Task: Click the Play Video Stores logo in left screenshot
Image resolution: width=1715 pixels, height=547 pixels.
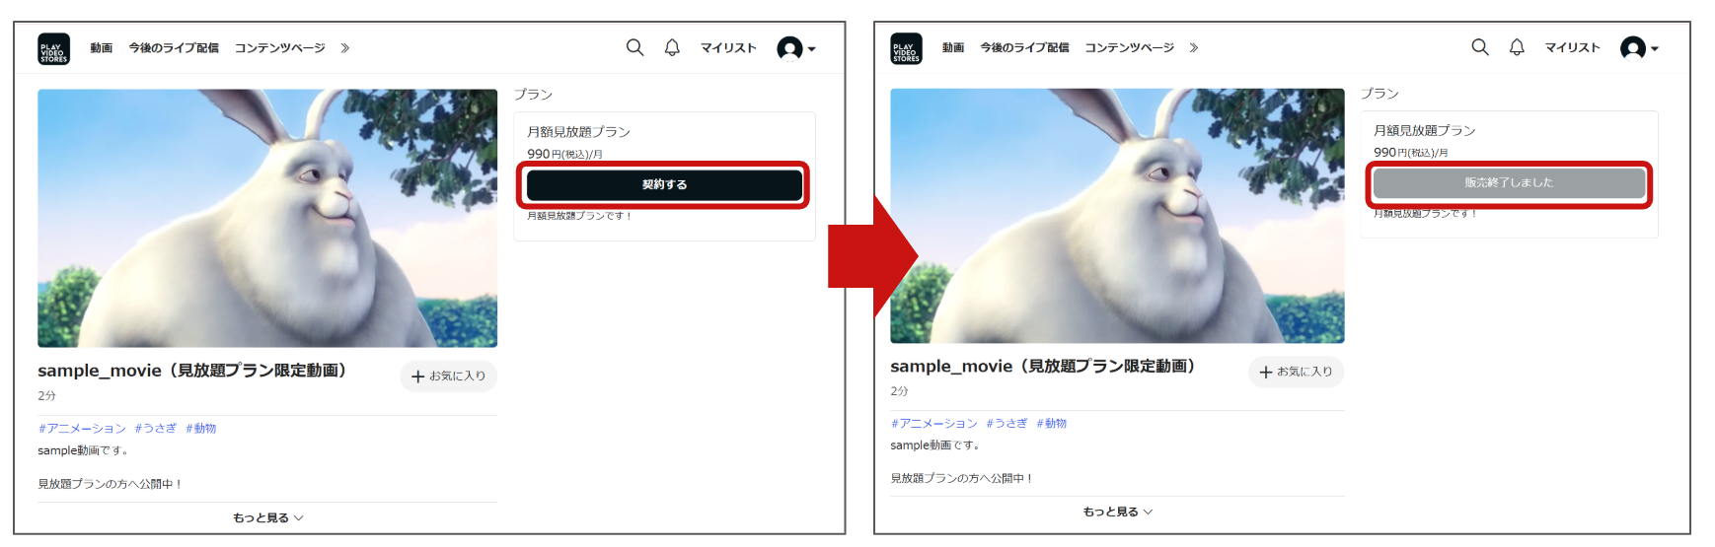Action: (54, 48)
